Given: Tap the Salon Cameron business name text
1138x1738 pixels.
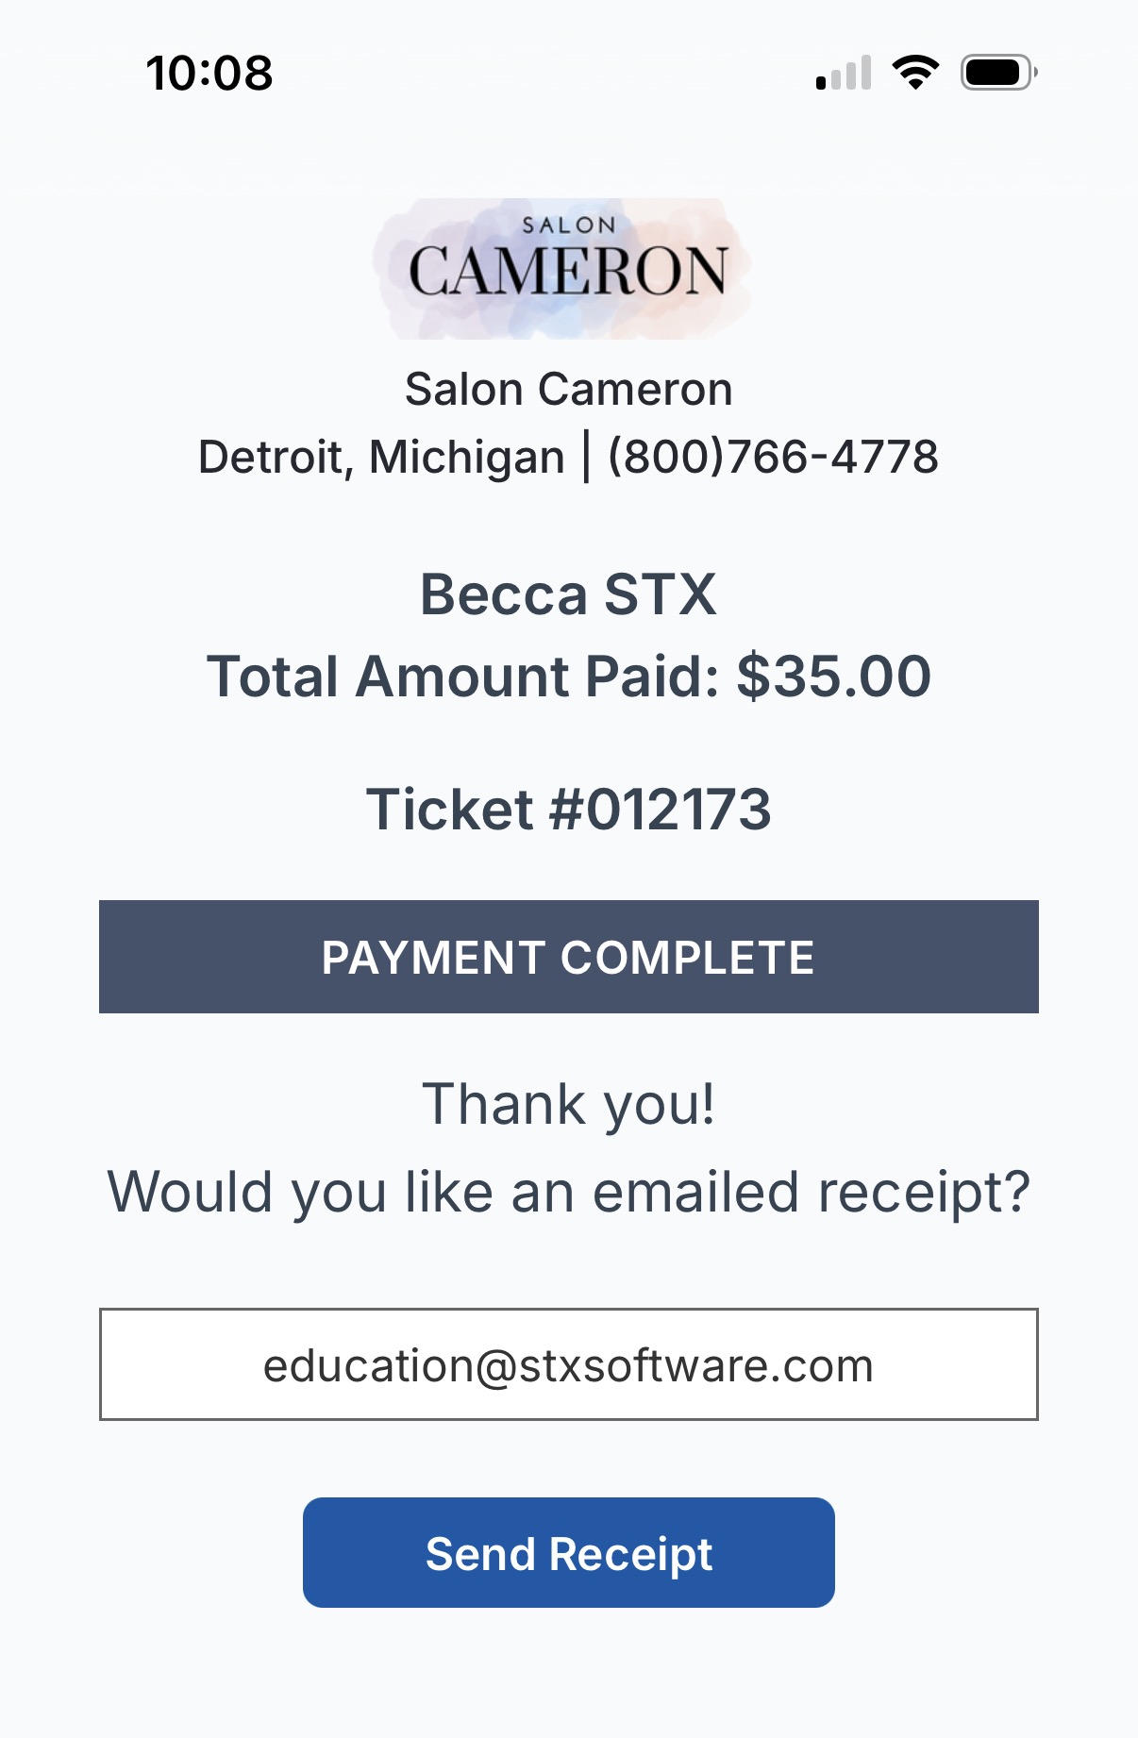Looking at the screenshot, I should click(568, 389).
